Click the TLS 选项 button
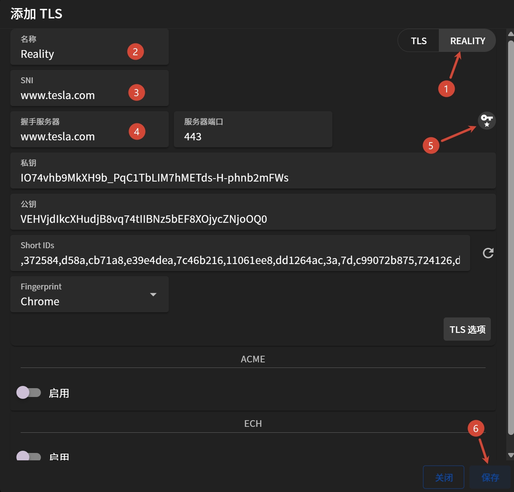The height and width of the screenshot is (492, 514). click(x=467, y=329)
